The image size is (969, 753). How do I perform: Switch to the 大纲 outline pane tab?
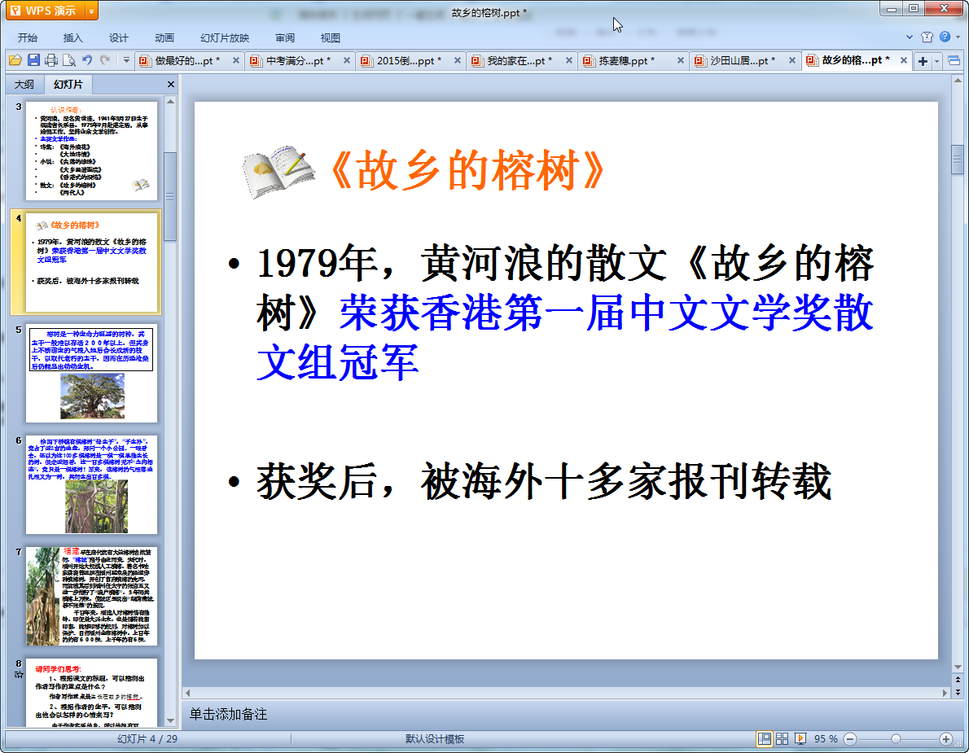pos(24,84)
